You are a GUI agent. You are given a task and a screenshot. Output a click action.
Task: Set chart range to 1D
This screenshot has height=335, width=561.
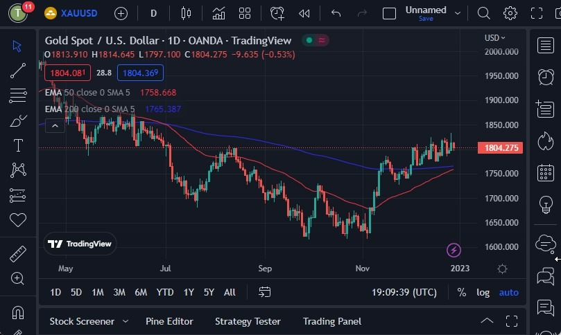point(55,292)
